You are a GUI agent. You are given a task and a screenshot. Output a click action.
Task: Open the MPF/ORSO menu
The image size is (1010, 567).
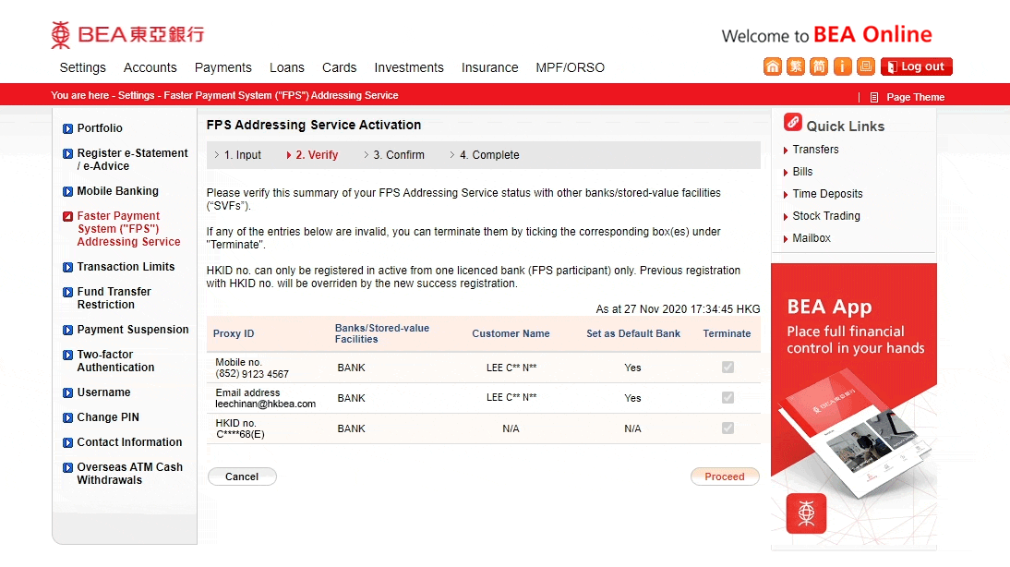(570, 67)
